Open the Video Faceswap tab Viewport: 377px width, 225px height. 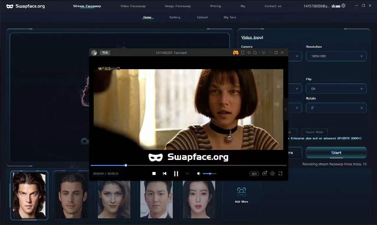133,6
